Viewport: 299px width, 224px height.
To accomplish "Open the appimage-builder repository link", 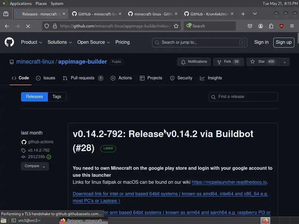I will 83,62.
